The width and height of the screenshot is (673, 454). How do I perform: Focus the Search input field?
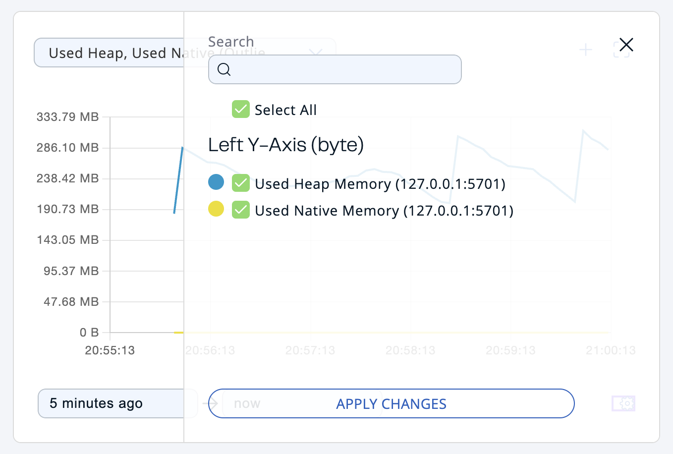[x=342, y=69]
